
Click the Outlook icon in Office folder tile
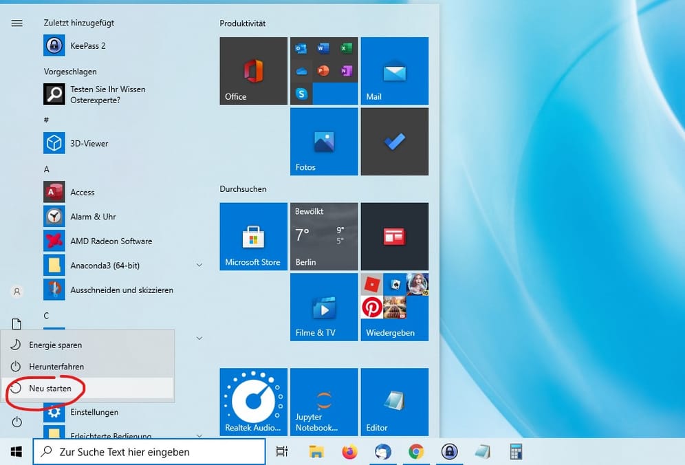[301, 49]
